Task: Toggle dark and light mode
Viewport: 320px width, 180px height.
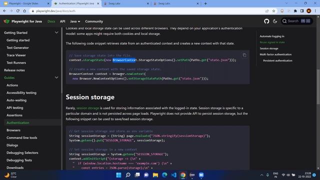Action: [275, 21]
